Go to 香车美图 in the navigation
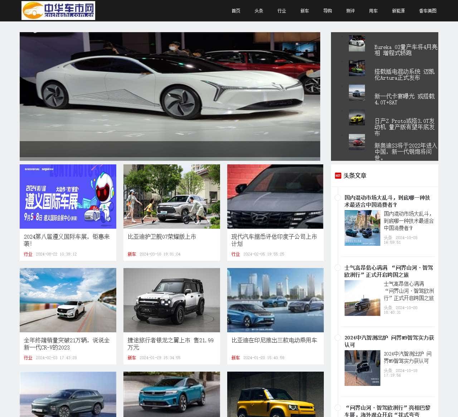Viewport: 458px width, 417px height. coord(428,11)
